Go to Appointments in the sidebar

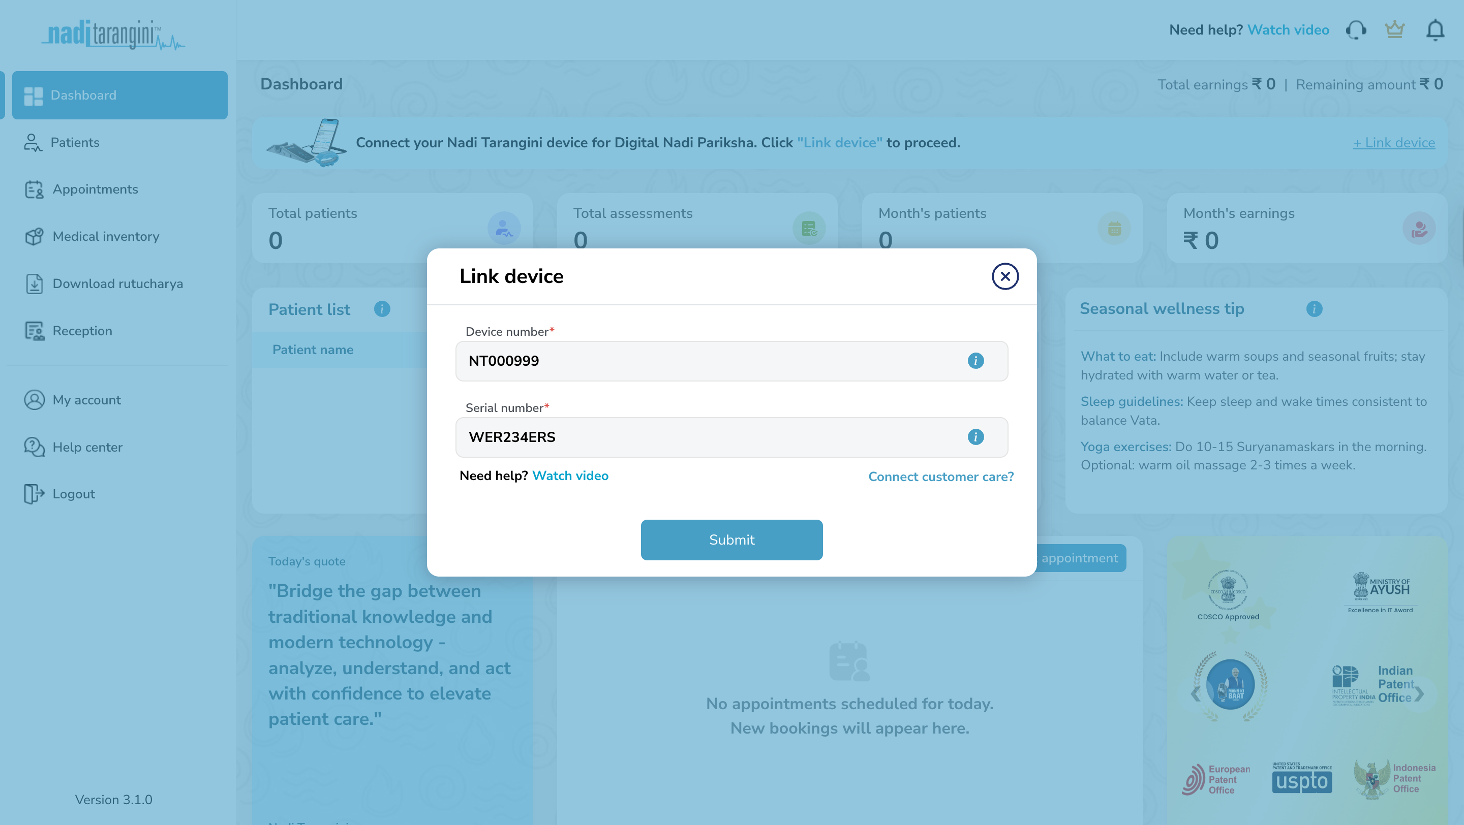click(95, 189)
